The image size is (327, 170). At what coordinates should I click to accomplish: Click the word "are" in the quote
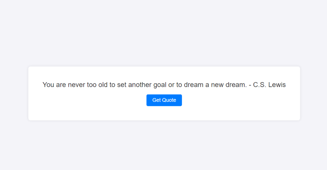click(x=61, y=85)
